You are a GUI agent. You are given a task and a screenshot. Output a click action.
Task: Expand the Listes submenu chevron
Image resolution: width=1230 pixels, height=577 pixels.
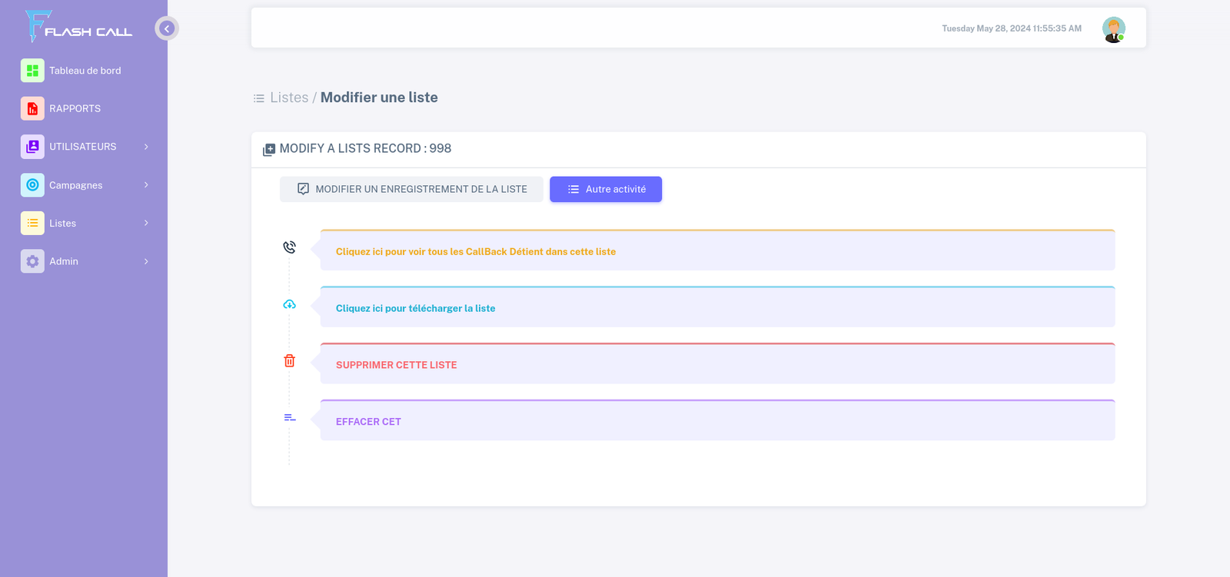click(146, 223)
